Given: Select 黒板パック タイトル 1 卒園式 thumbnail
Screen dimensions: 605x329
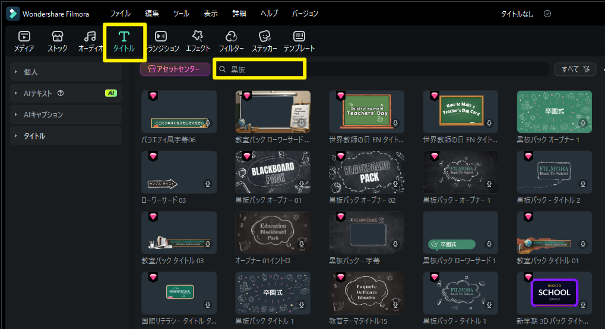Looking at the screenshot, I should click(273, 293).
